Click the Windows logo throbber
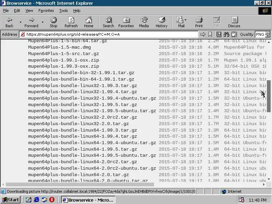 [265, 11]
